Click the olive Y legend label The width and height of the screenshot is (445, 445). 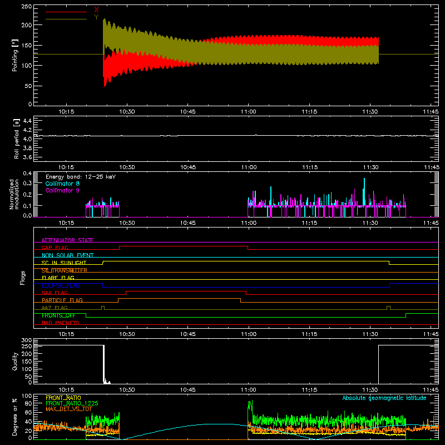[x=96, y=17]
